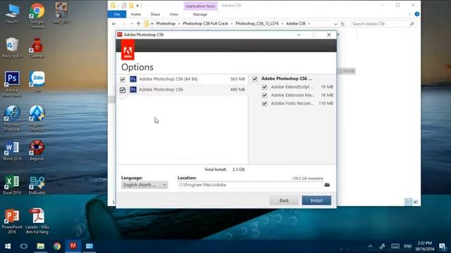Screen dimensions: 451x253
Task: Open the Language dropdown
Action: 144,185
